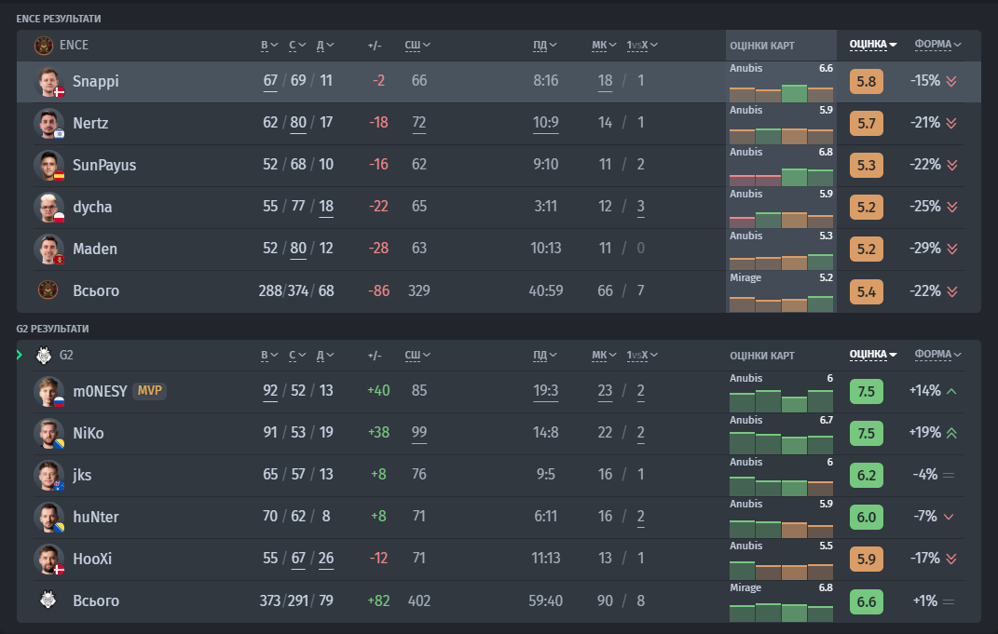Sort ENCE table by СШ column
998x634 pixels.
(x=417, y=45)
